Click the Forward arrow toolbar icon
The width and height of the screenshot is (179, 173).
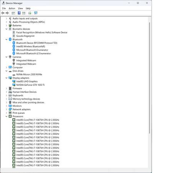pyautogui.click(x=7, y=13)
